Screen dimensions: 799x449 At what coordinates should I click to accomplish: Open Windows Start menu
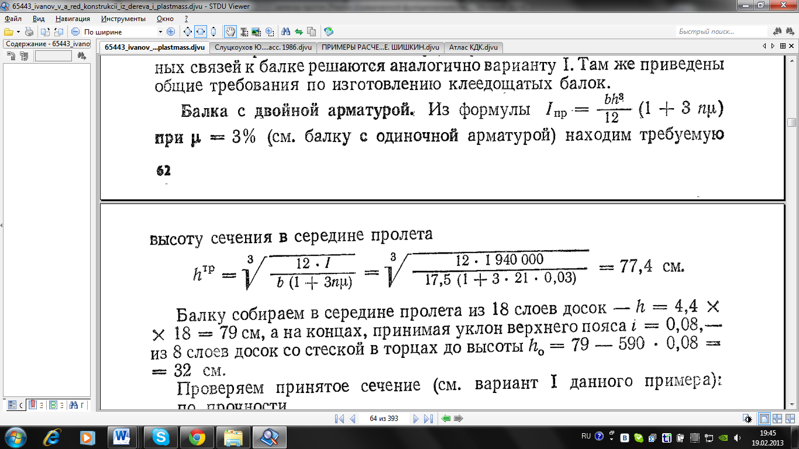tap(14, 437)
